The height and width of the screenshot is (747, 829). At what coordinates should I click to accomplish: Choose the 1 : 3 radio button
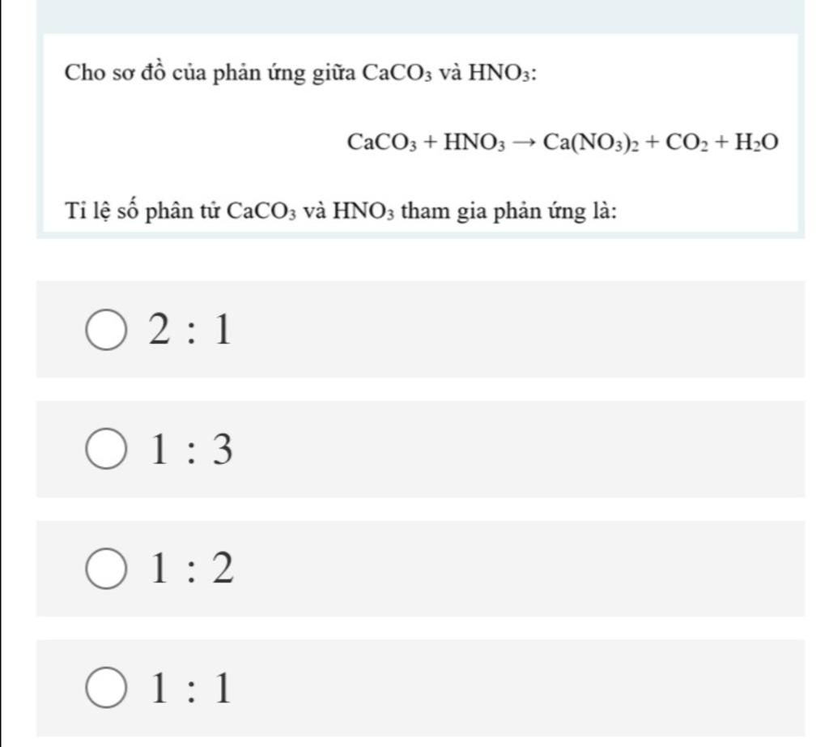(107, 451)
